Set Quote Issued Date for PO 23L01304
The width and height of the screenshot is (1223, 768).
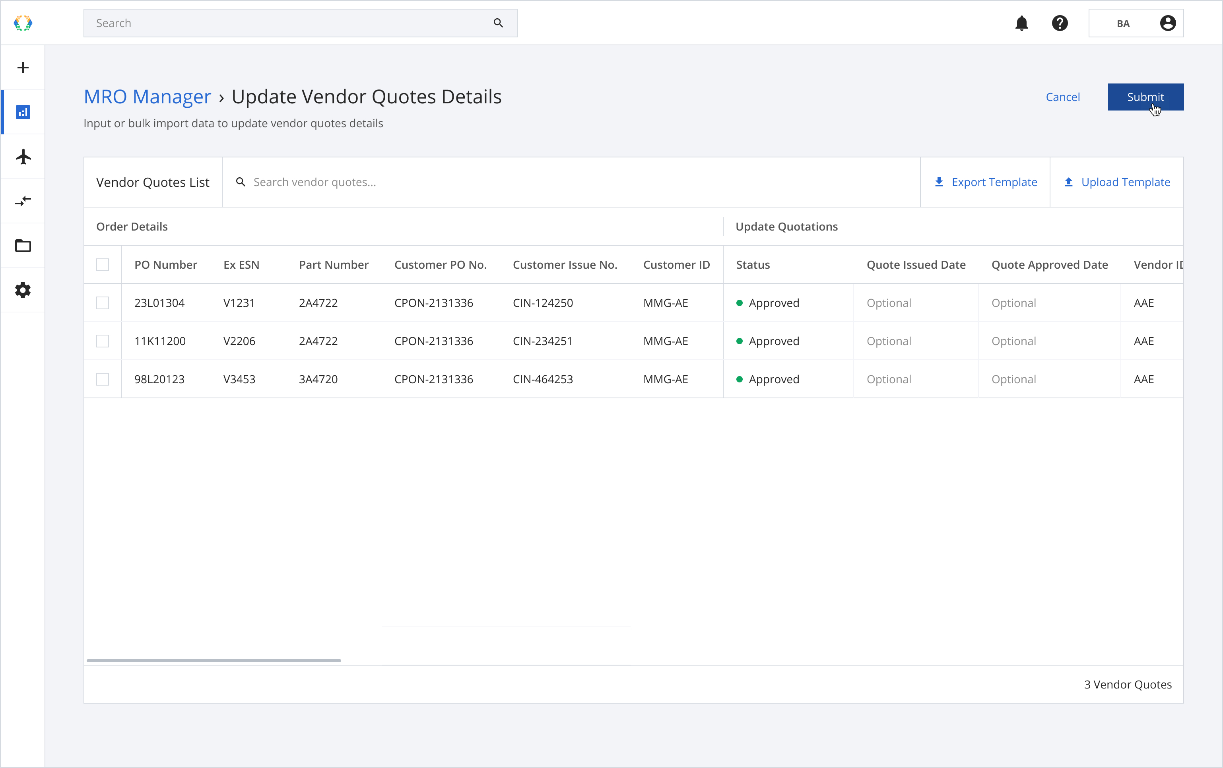pyautogui.click(x=916, y=303)
